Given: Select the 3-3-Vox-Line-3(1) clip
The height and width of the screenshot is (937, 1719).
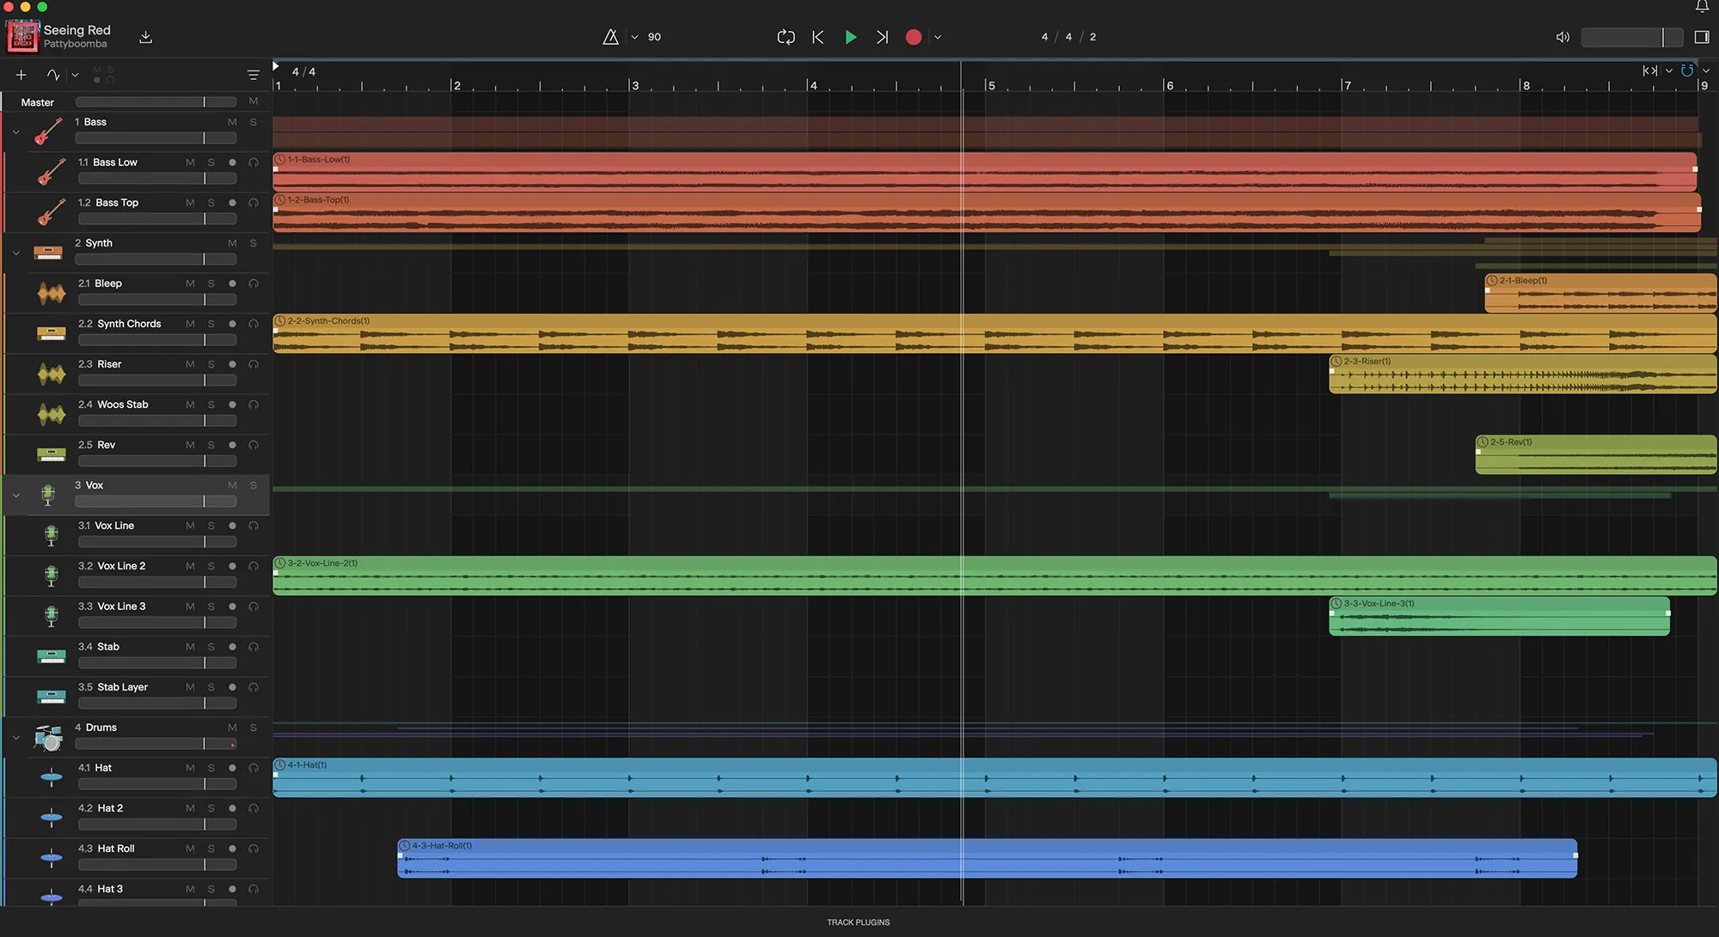Looking at the screenshot, I should click(x=1499, y=616).
